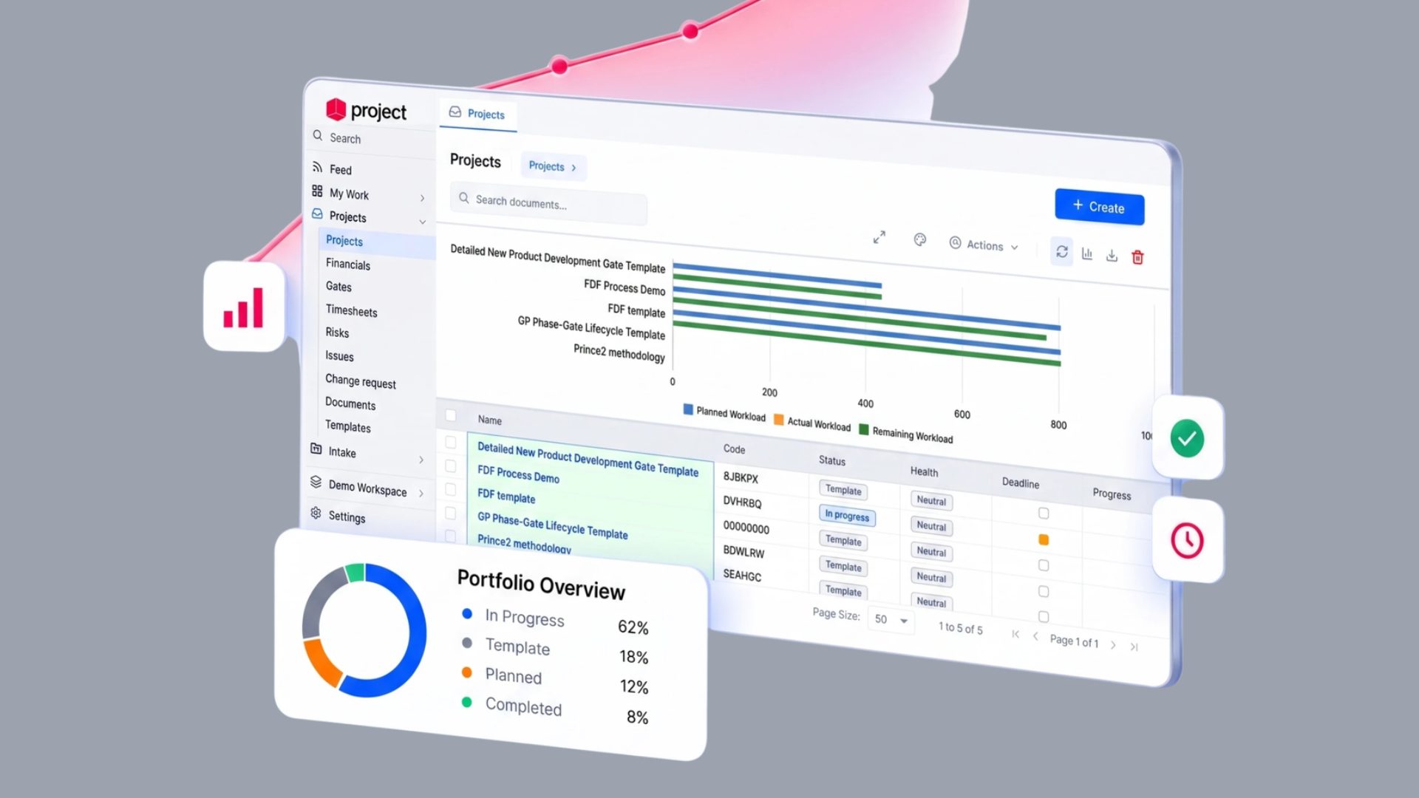1419x798 pixels.
Task: Check the FDF template row checkbox
Action: tap(451, 488)
